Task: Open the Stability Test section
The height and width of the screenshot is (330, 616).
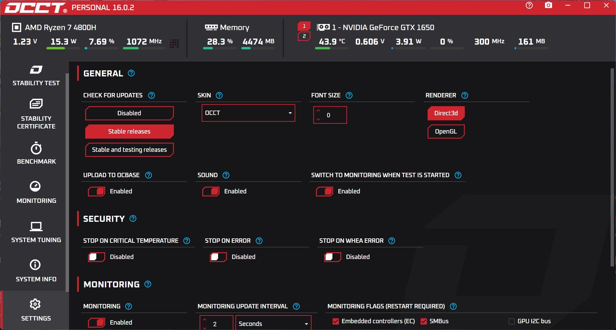Action: pyautogui.click(x=36, y=76)
